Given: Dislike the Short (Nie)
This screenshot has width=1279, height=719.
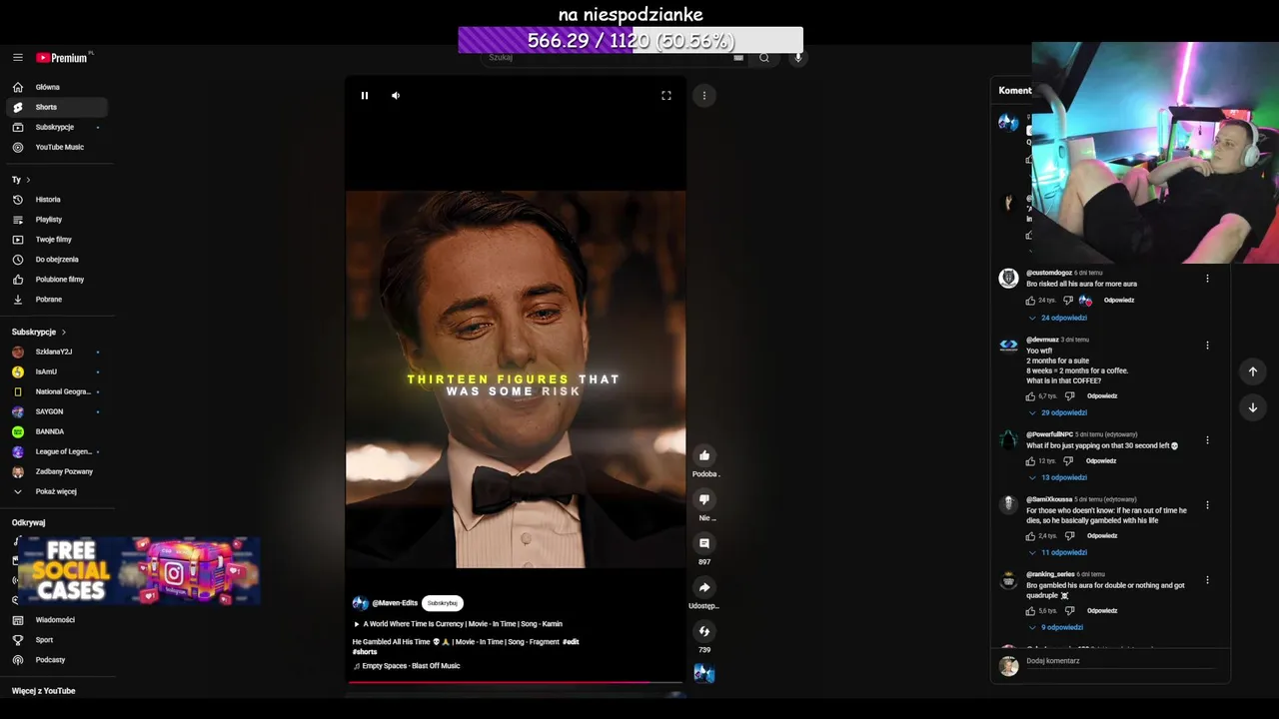Looking at the screenshot, I should coord(704,499).
